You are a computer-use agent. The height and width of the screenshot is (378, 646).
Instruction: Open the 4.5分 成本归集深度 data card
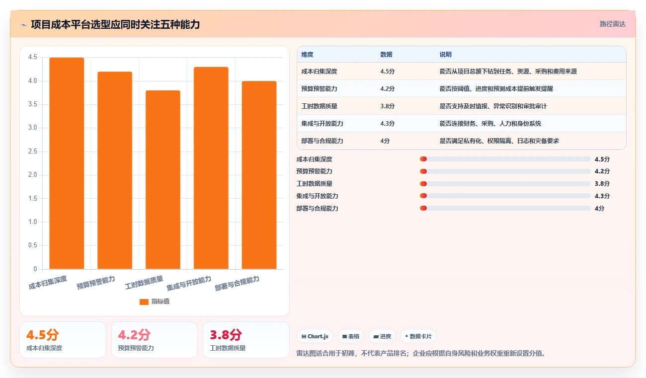[63, 340]
